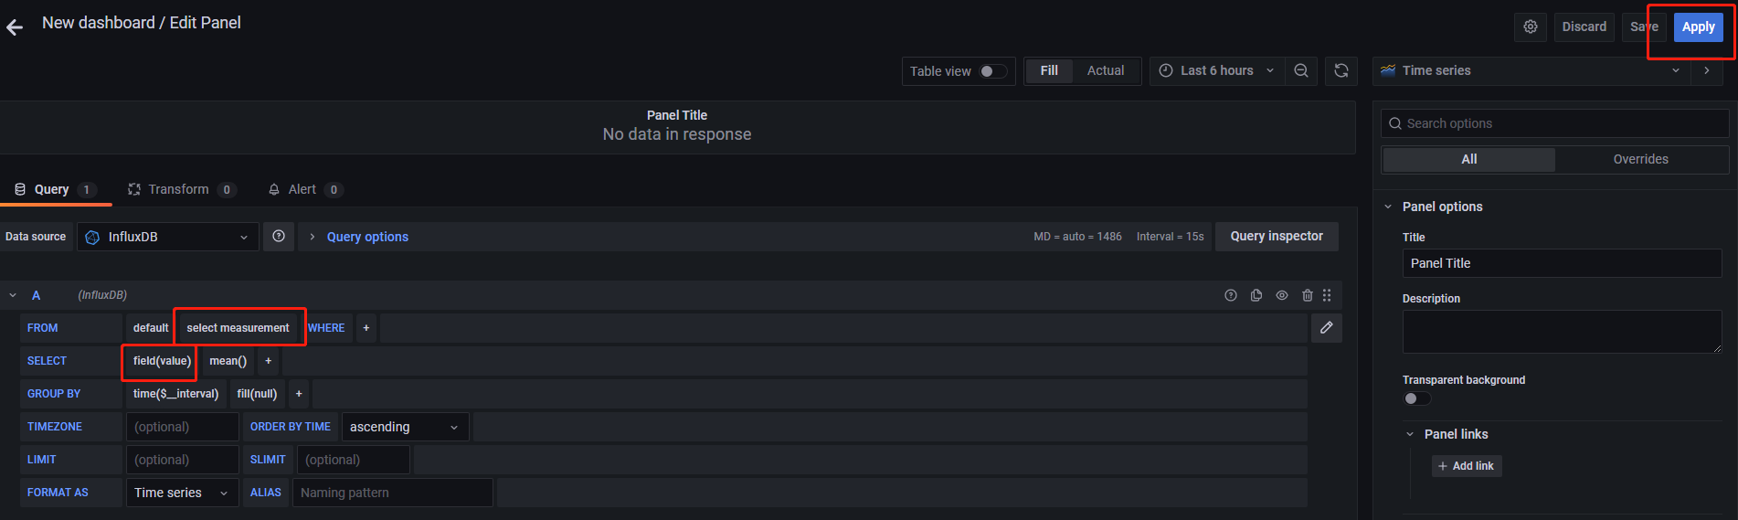Toggle Transparent background switch
The image size is (1738, 520).
[x=1416, y=398]
